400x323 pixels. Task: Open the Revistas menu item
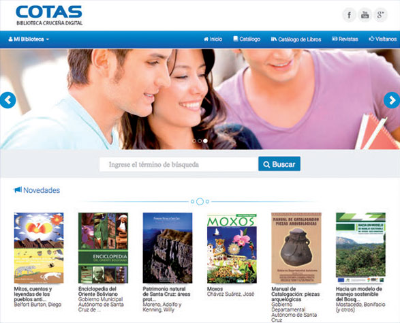pyautogui.click(x=345, y=40)
